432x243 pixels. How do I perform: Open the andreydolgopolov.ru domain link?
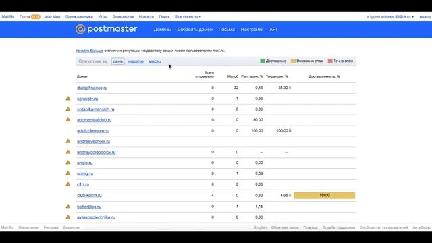point(97,153)
